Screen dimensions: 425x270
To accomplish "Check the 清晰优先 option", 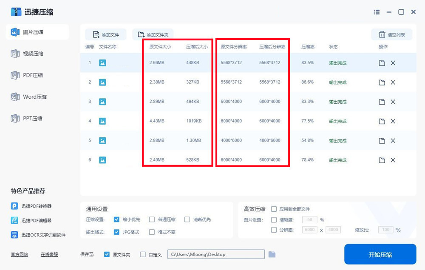I will [187, 220].
